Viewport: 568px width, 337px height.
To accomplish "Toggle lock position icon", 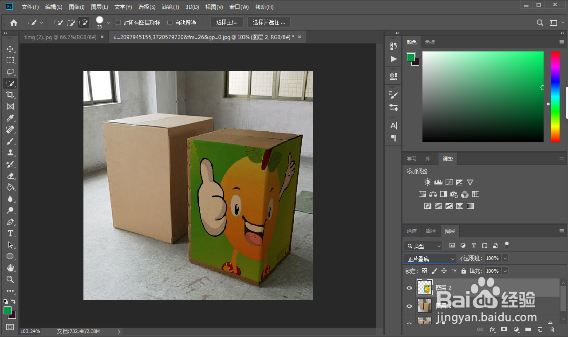I will click(x=444, y=271).
